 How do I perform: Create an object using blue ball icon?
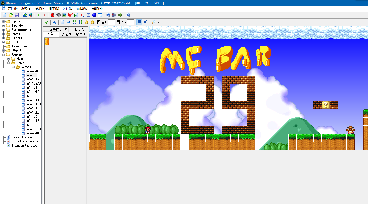(94, 15)
